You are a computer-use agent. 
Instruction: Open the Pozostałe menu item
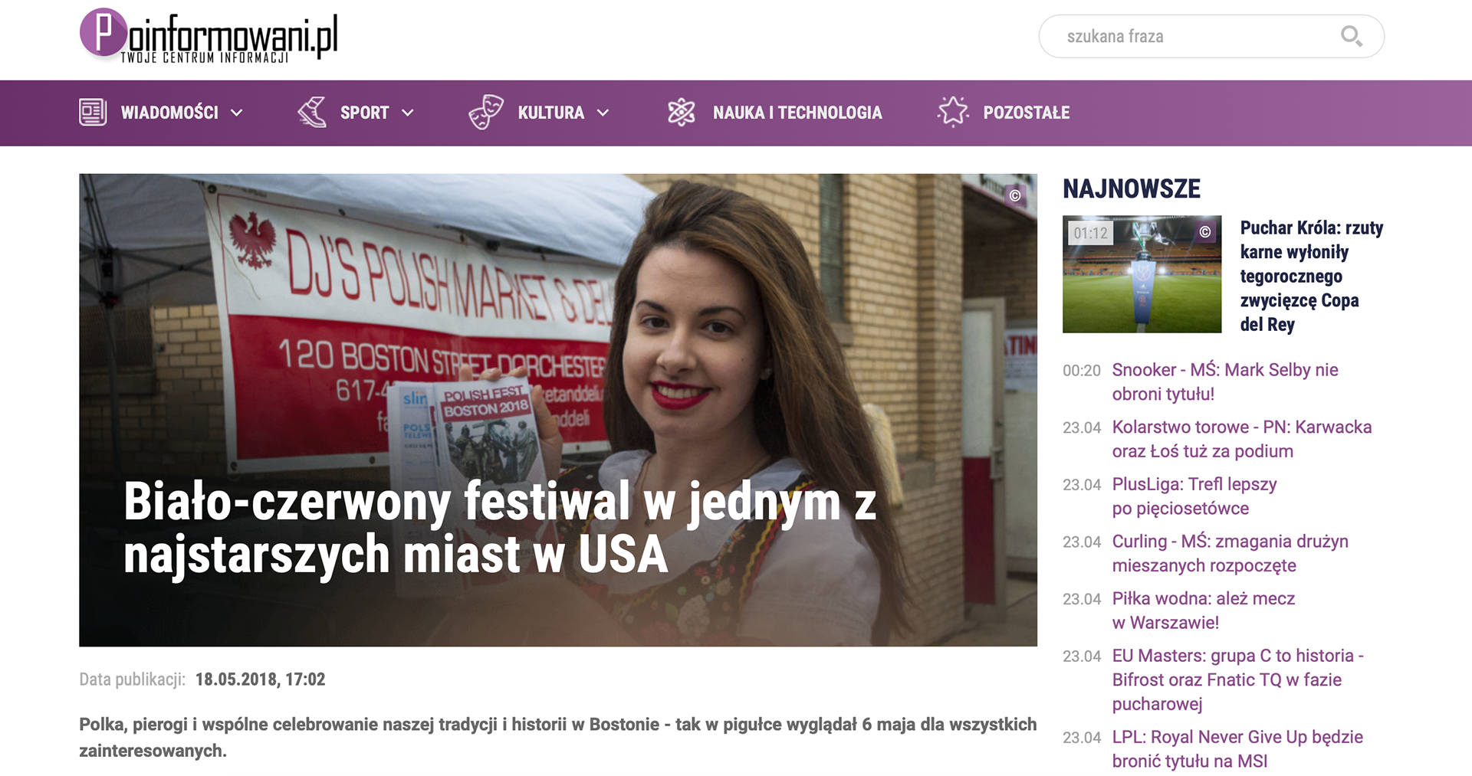pyautogui.click(x=1027, y=113)
